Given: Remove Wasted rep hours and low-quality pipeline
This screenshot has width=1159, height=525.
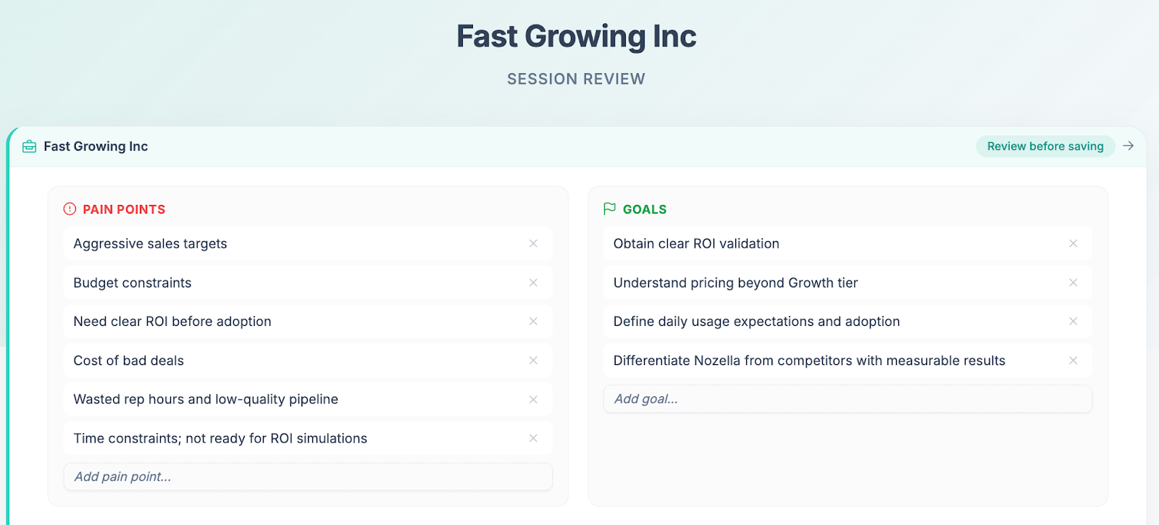Looking at the screenshot, I should pyautogui.click(x=533, y=400).
